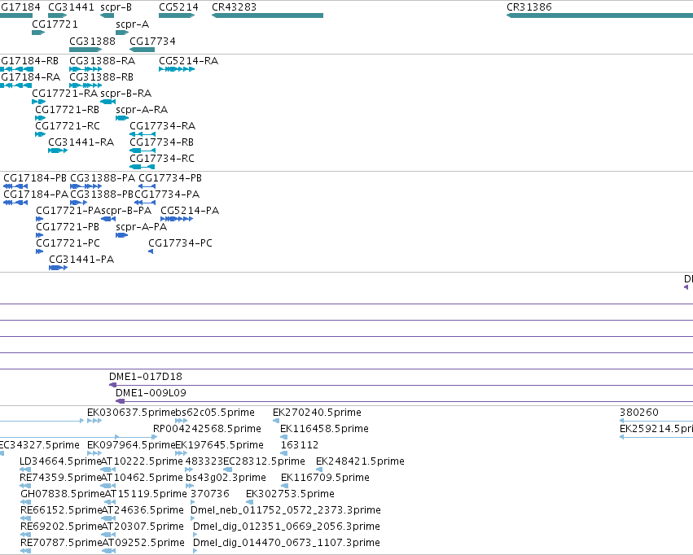Select the CG5214-RA transcript label
This screenshot has width=693, height=555.
pos(188,60)
